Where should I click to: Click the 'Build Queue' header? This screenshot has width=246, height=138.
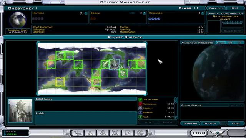(191, 105)
